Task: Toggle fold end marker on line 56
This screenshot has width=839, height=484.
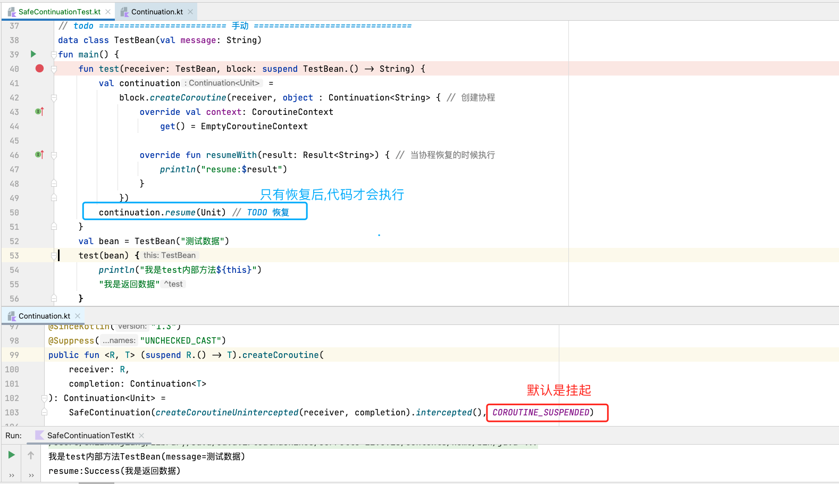Action: pos(54,298)
